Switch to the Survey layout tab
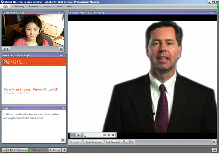219x154 pixels. coord(55,150)
